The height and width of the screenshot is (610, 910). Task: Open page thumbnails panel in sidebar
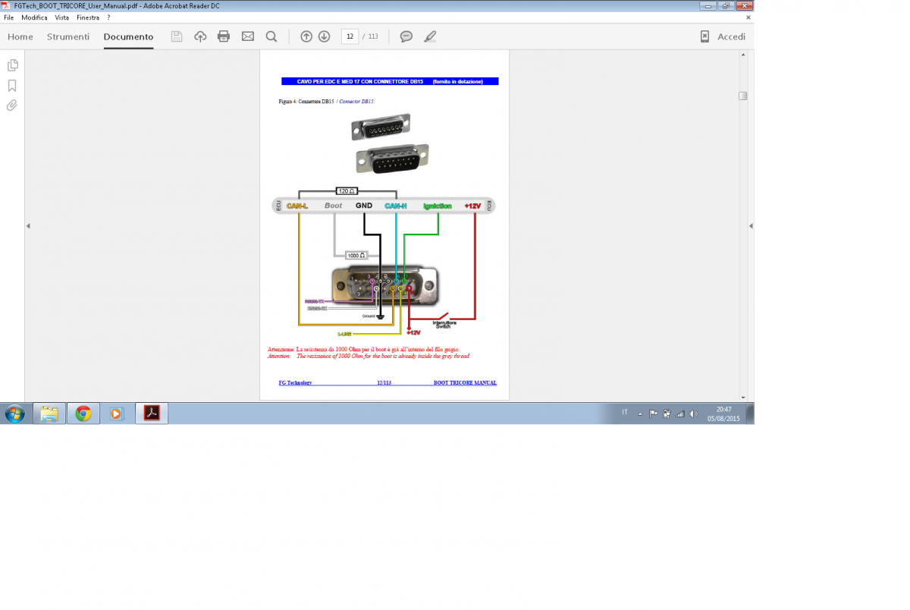(12, 65)
